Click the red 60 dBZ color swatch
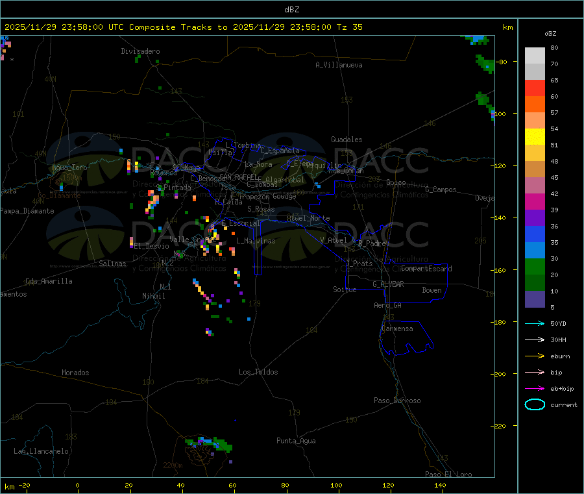The image size is (584, 494). [535, 88]
